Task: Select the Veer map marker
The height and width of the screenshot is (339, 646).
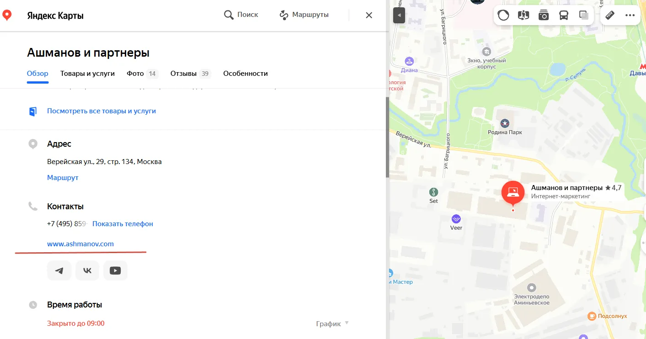Action: pos(456,219)
